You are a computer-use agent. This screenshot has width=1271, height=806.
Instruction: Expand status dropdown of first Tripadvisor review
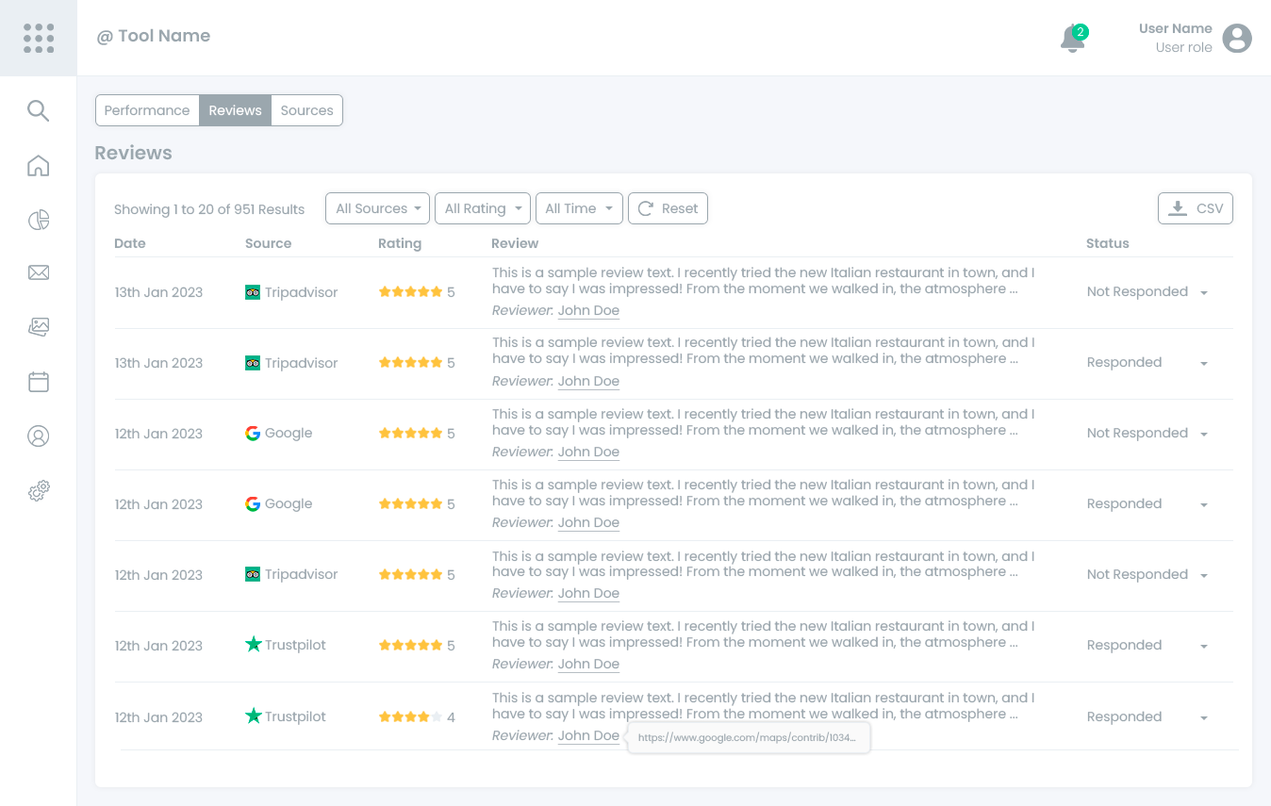[1204, 293]
